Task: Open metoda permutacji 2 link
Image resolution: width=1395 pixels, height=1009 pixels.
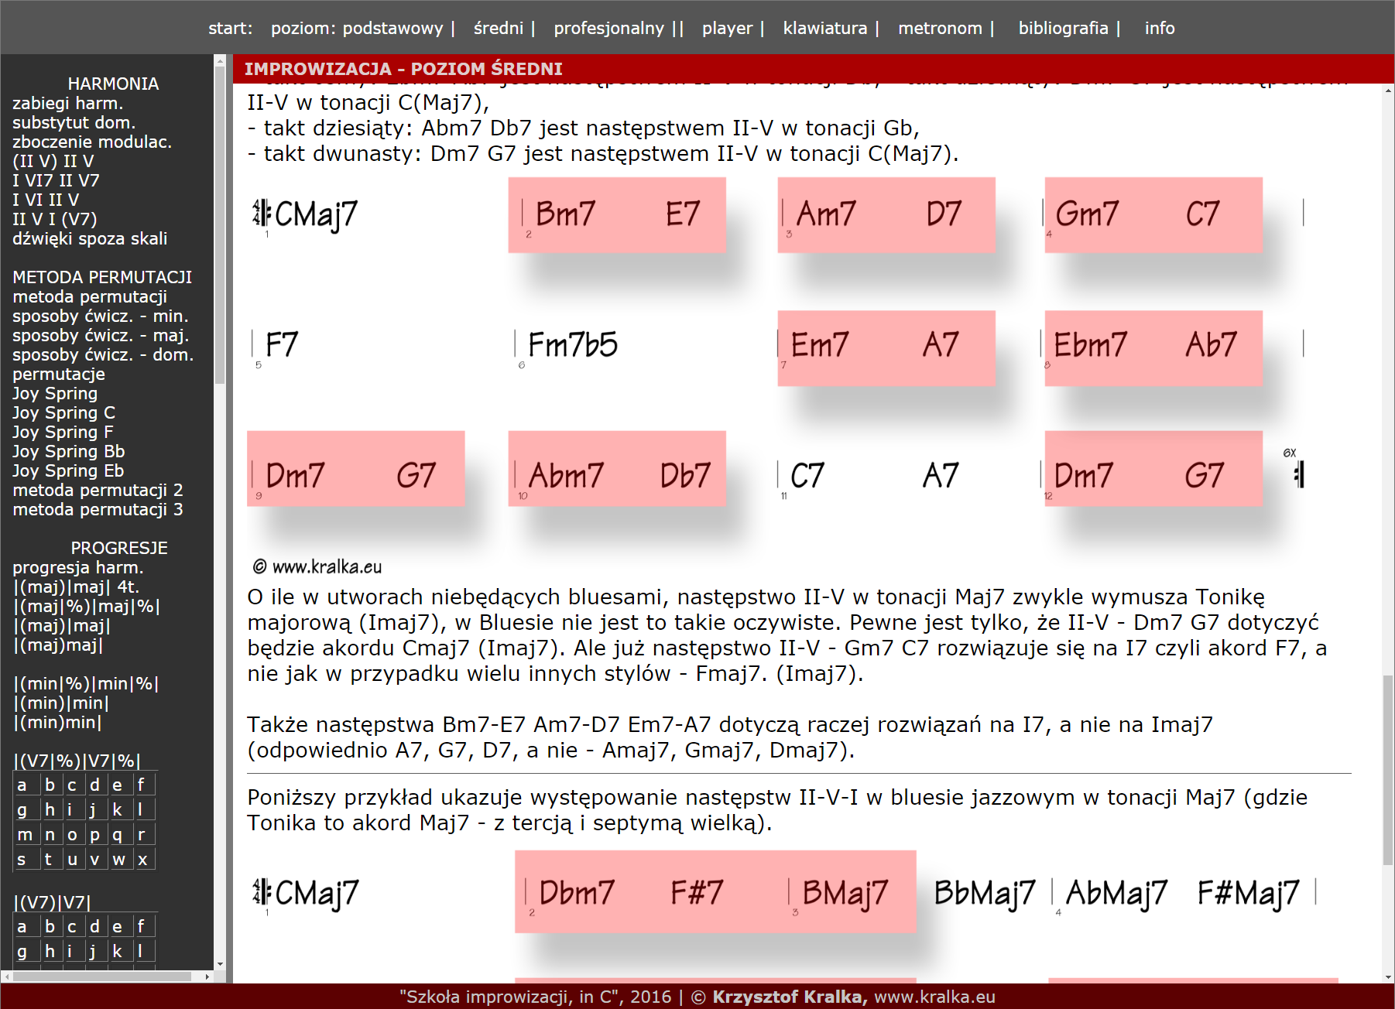Action: 98,490
